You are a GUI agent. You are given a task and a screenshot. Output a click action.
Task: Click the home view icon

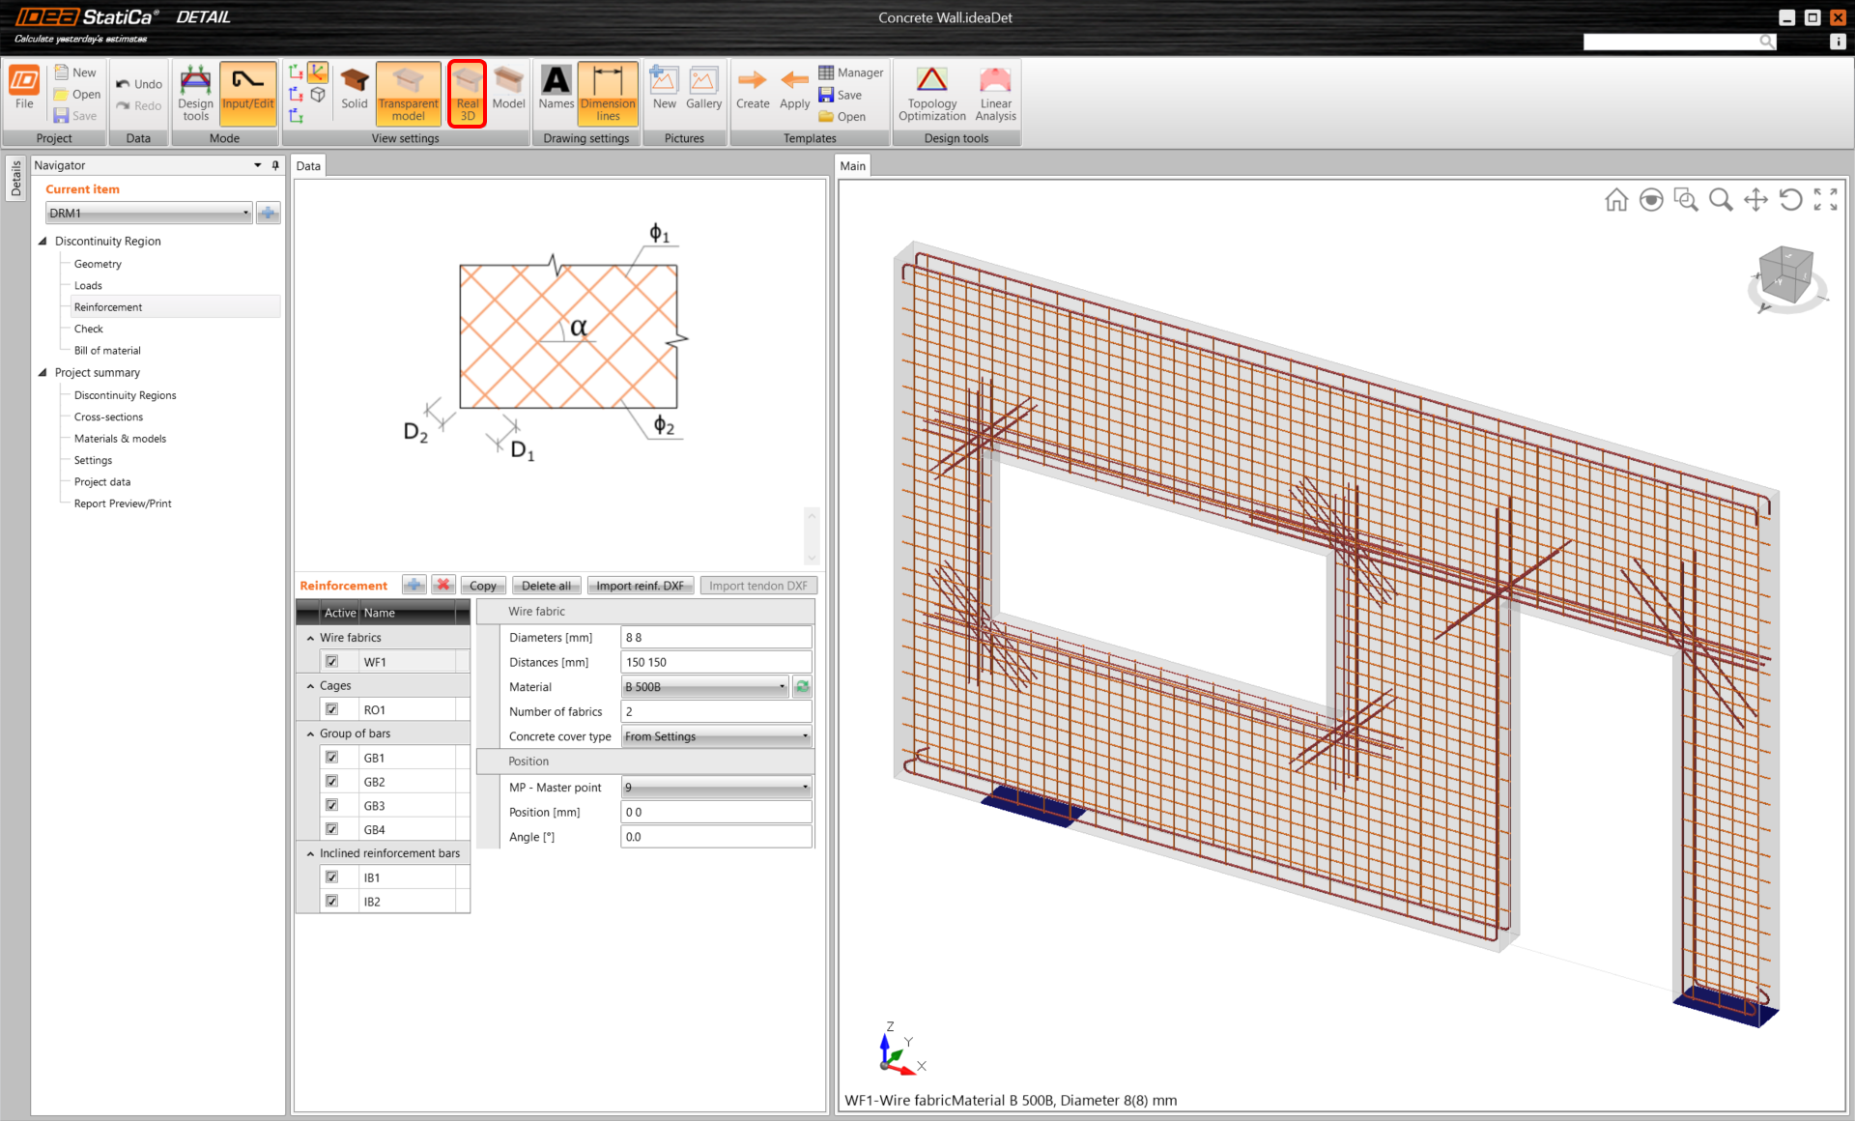pos(1615,200)
